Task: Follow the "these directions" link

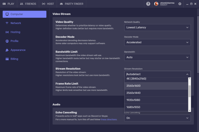Action: pos(109,119)
